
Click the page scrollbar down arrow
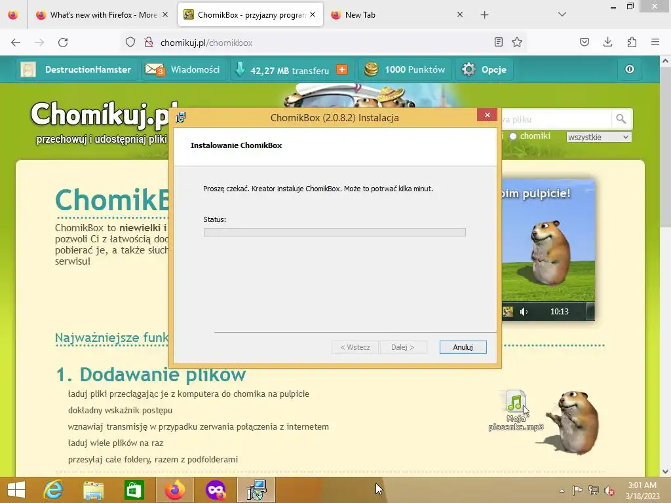click(666, 472)
